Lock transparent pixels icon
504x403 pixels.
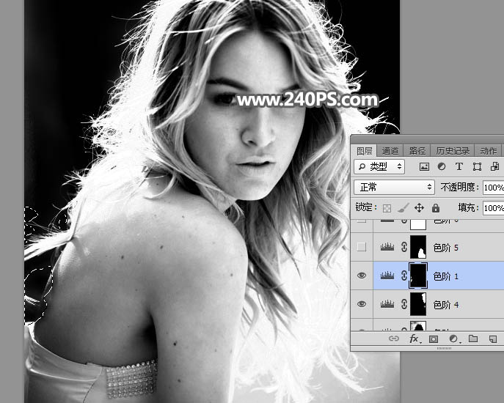387,208
